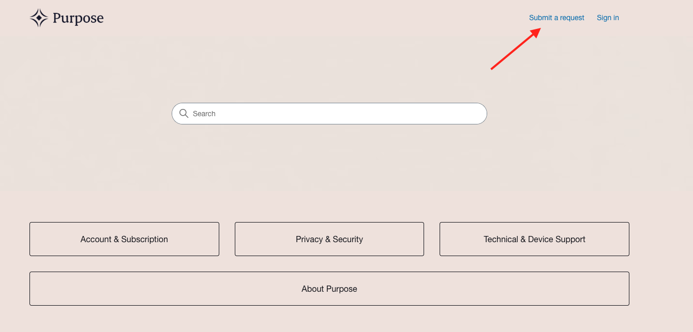693x332 pixels.
Task: Click the Sign in link
Action: tap(608, 18)
